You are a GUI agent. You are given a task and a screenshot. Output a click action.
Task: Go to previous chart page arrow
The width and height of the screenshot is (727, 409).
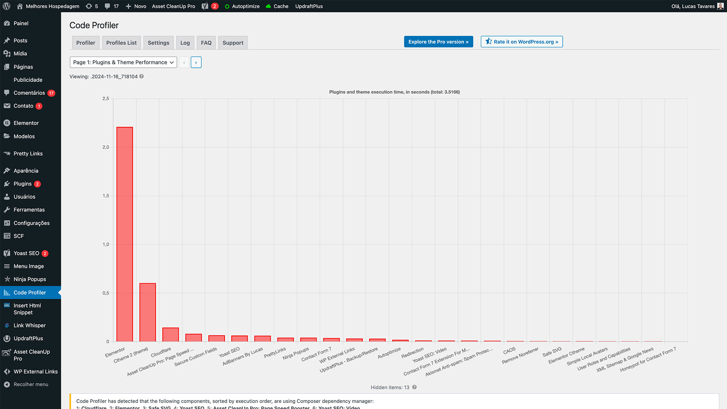tap(184, 62)
